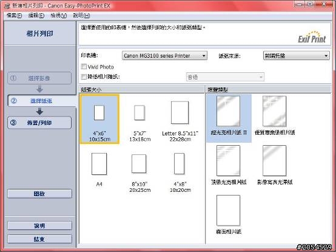Click the application icon in title bar
The width and height of the screenshot is (336, 252).
[7, 5]
